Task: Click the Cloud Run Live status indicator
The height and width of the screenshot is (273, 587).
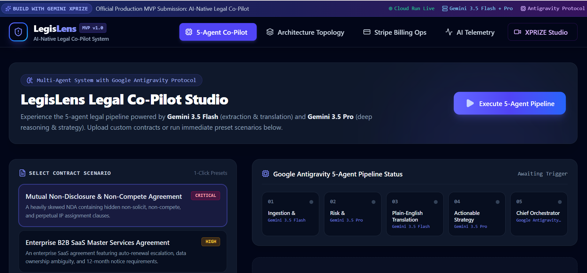Action: coord(411,9)
